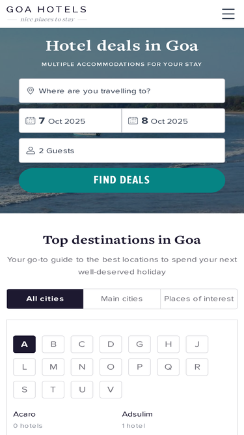Click the location pin icon in destination field
Viewport: 244px width, 435px height.
pyautogui.click(x=31, y=91)
